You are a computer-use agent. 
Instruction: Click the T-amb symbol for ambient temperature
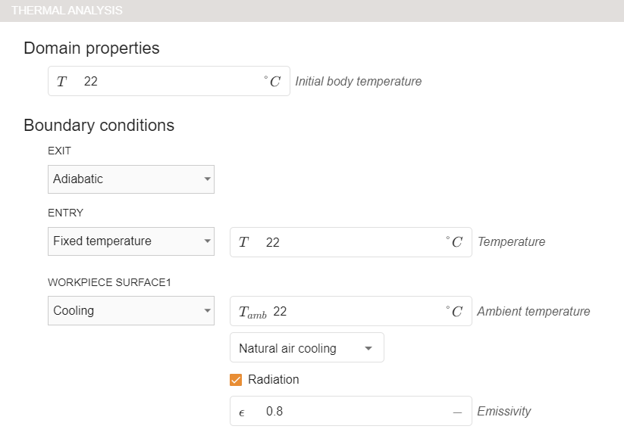coord(252,312)
